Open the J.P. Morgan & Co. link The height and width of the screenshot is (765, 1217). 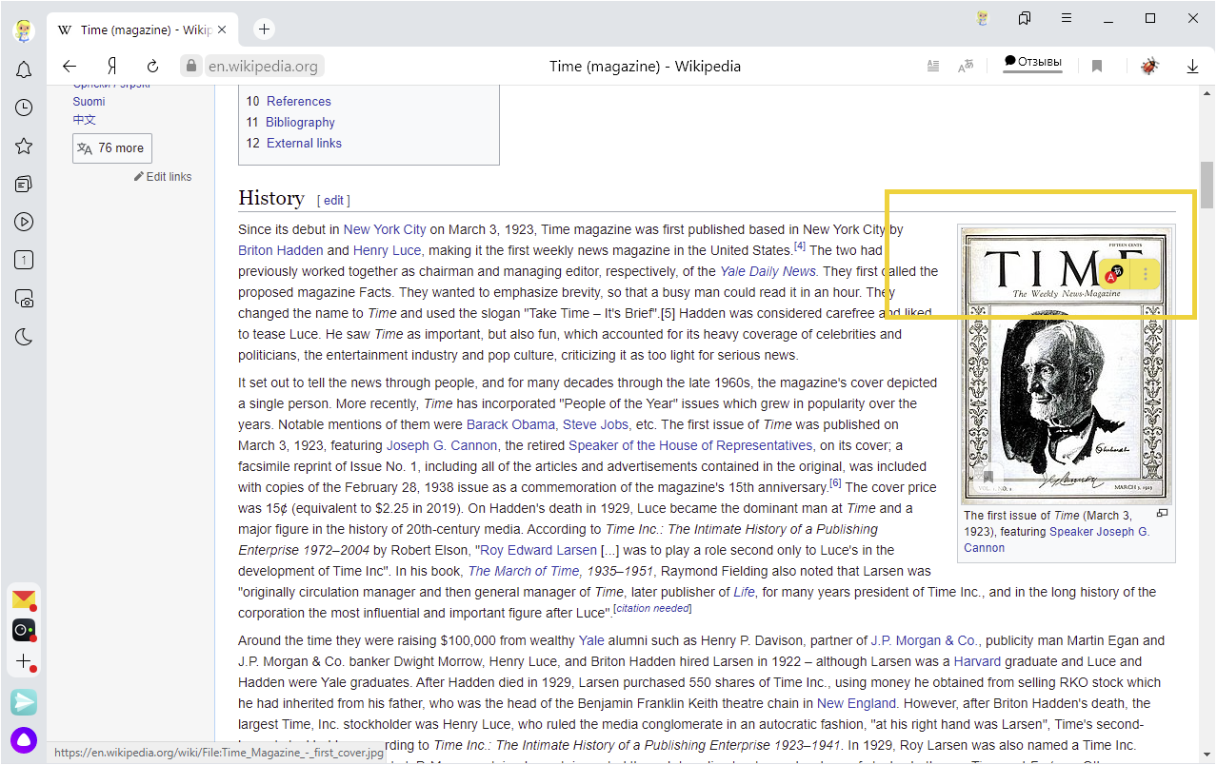924,640
